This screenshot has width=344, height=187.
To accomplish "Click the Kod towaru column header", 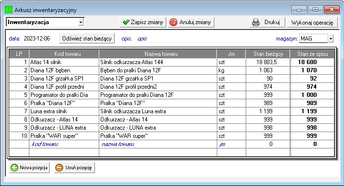I will pos(64,54).
